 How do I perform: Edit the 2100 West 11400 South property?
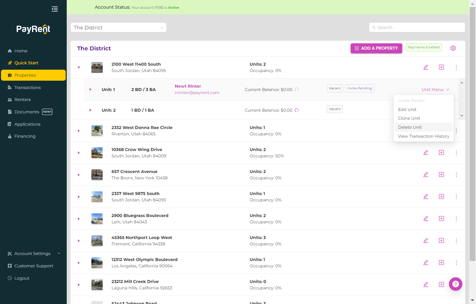426,67
